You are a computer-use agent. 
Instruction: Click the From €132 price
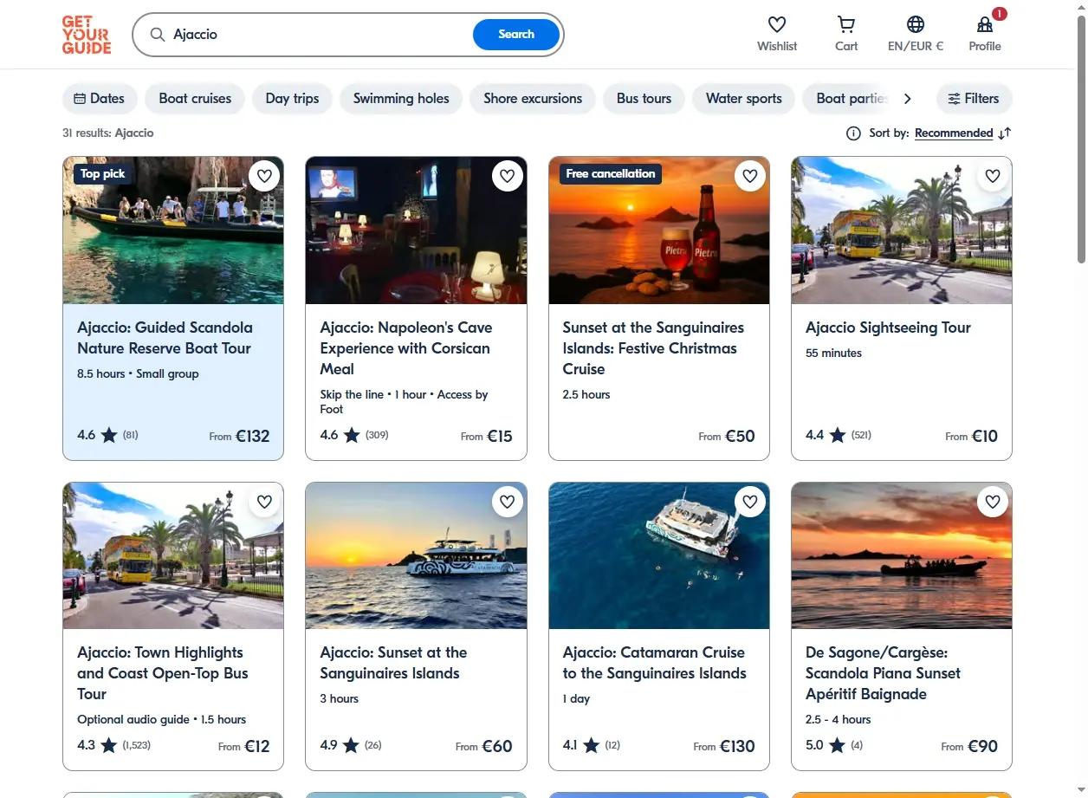click(239, 436)
